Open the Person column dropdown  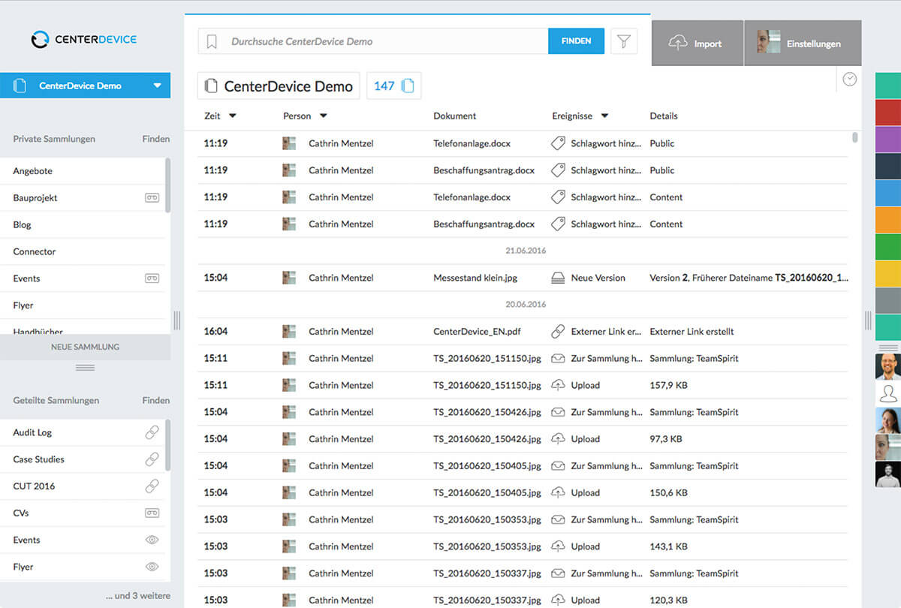[x=324, y=116]
